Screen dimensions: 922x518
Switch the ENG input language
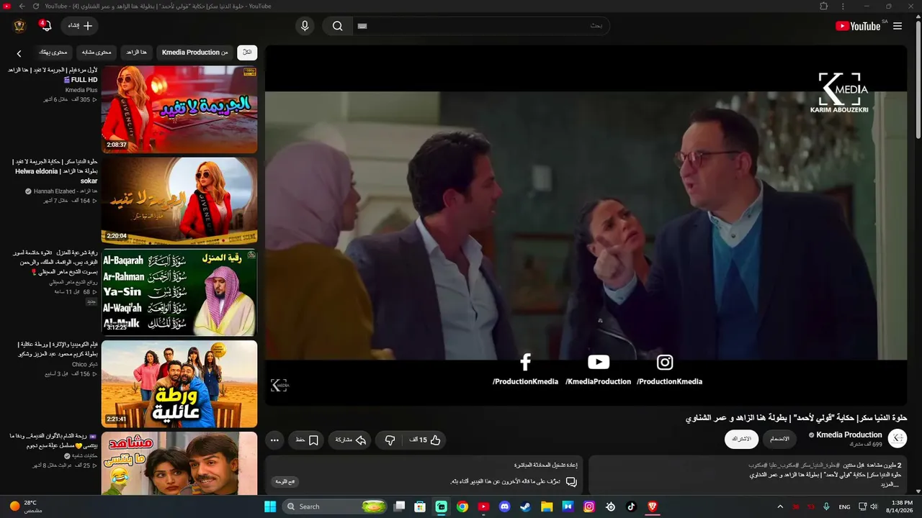coord(844,506)
